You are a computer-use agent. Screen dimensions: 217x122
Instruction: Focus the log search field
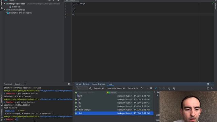point(82,88)
